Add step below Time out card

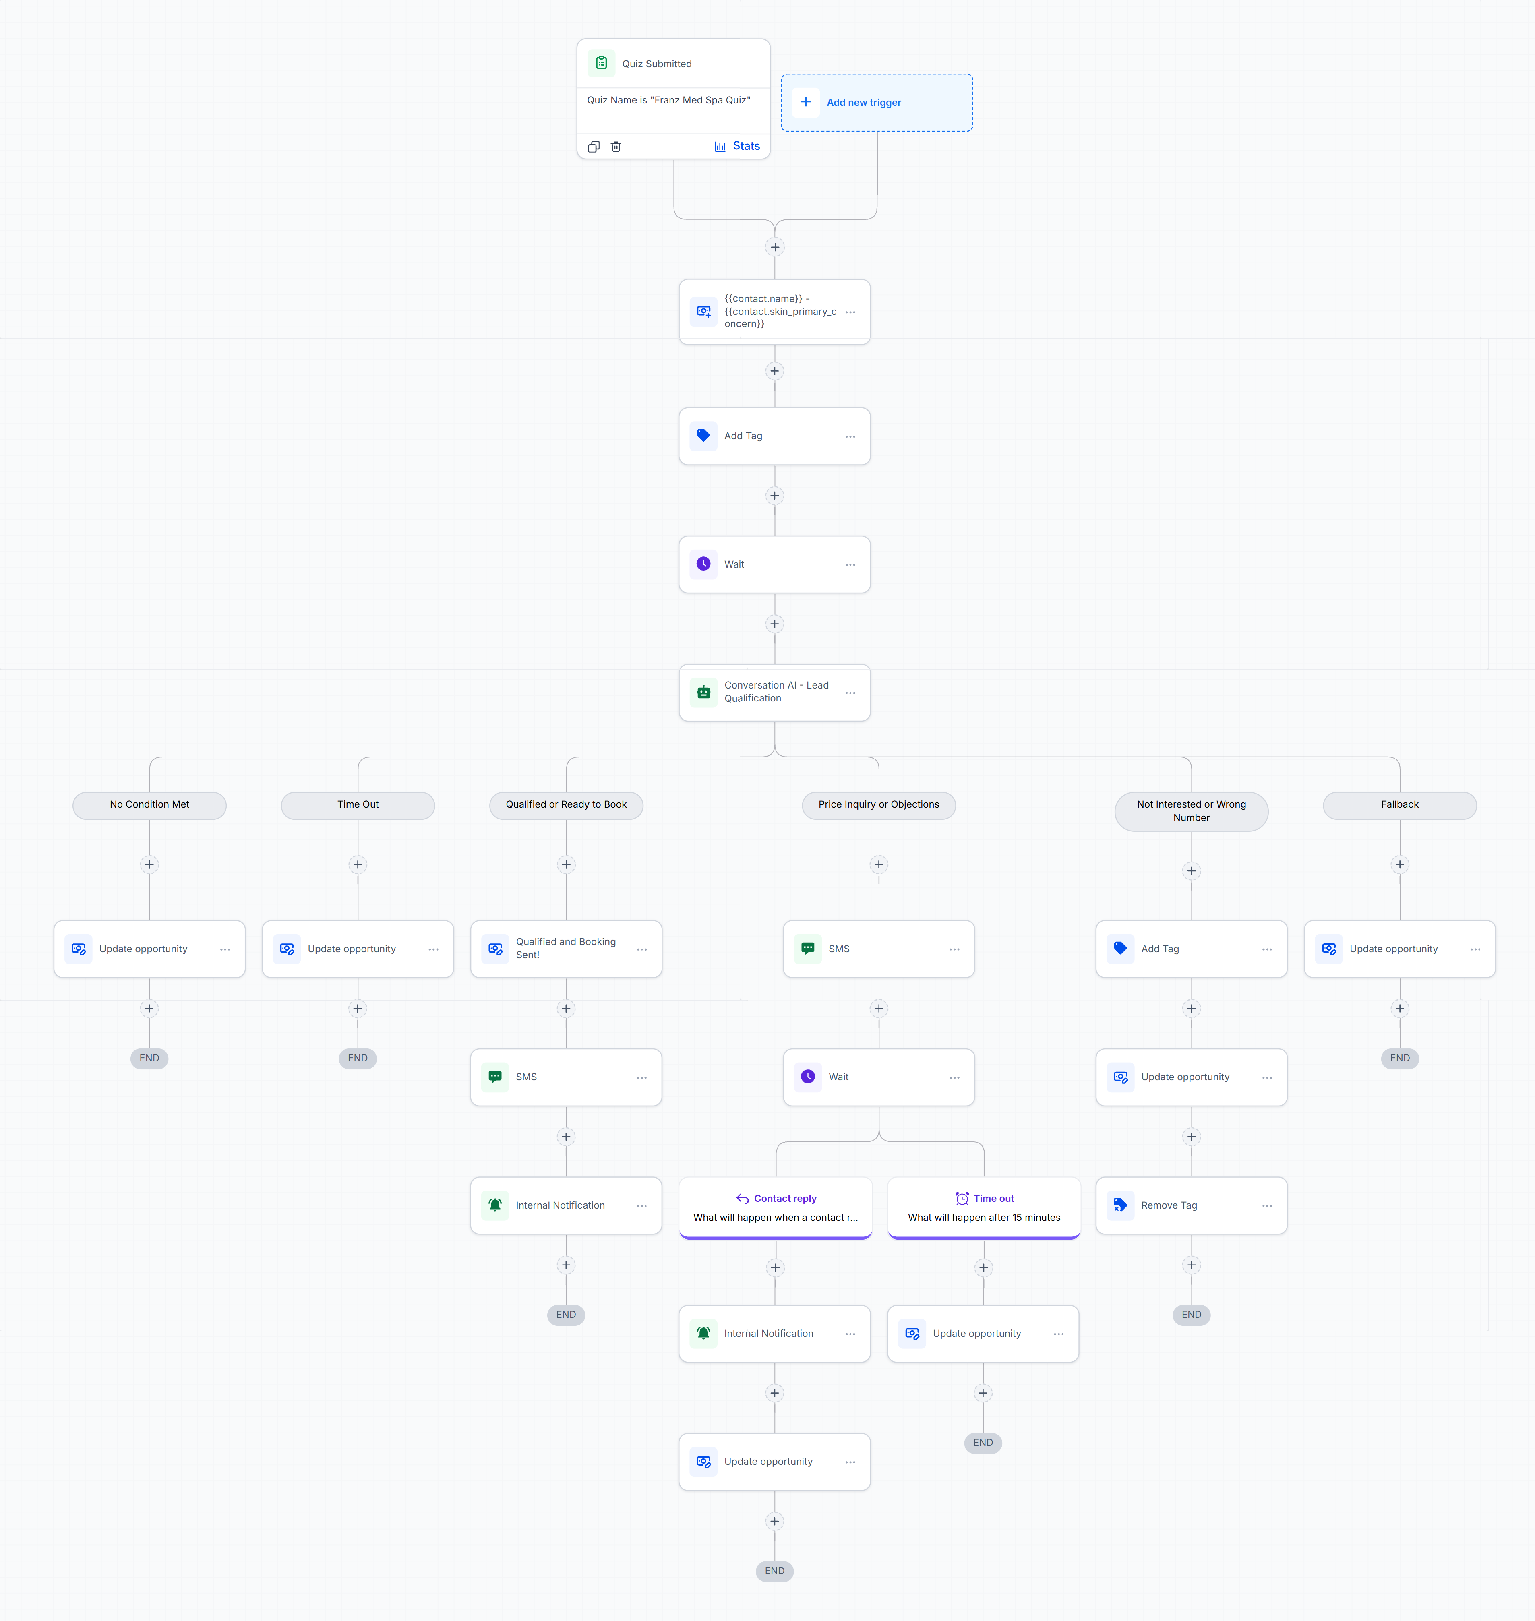click(x=983, y=1268)
